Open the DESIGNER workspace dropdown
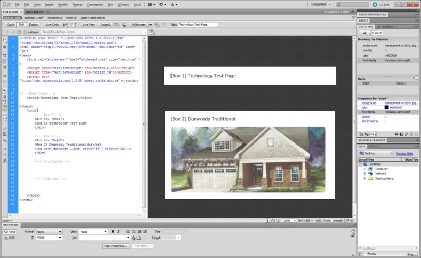421x258 pixels. point(321,5)
